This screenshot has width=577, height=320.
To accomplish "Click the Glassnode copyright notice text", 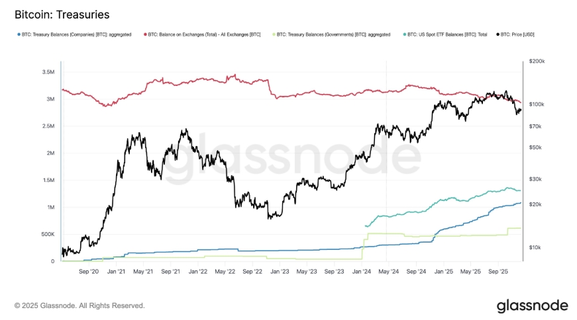I will (79, 305).
